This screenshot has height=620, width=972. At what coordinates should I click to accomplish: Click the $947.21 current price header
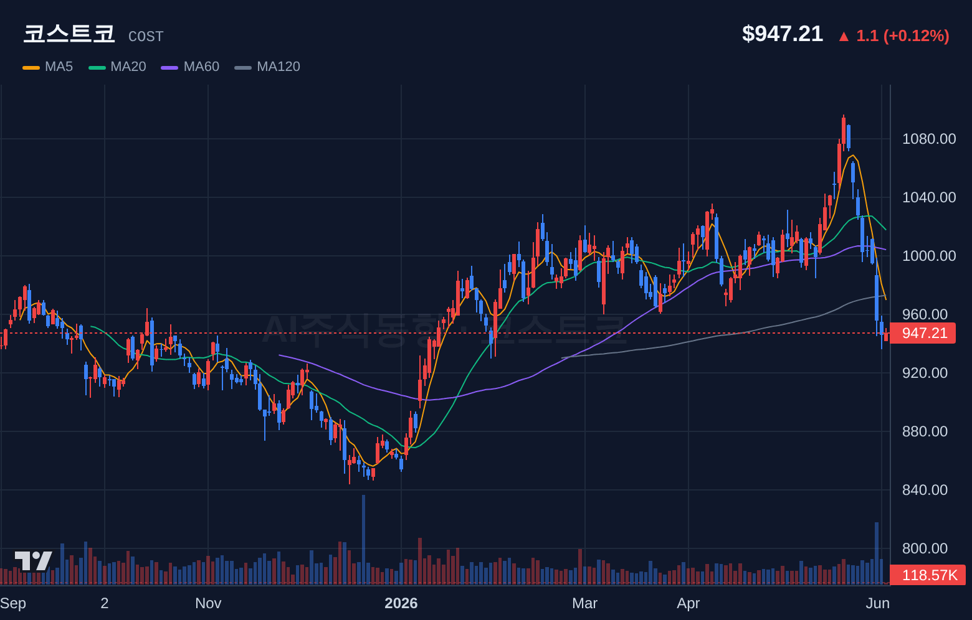[783, 34]
